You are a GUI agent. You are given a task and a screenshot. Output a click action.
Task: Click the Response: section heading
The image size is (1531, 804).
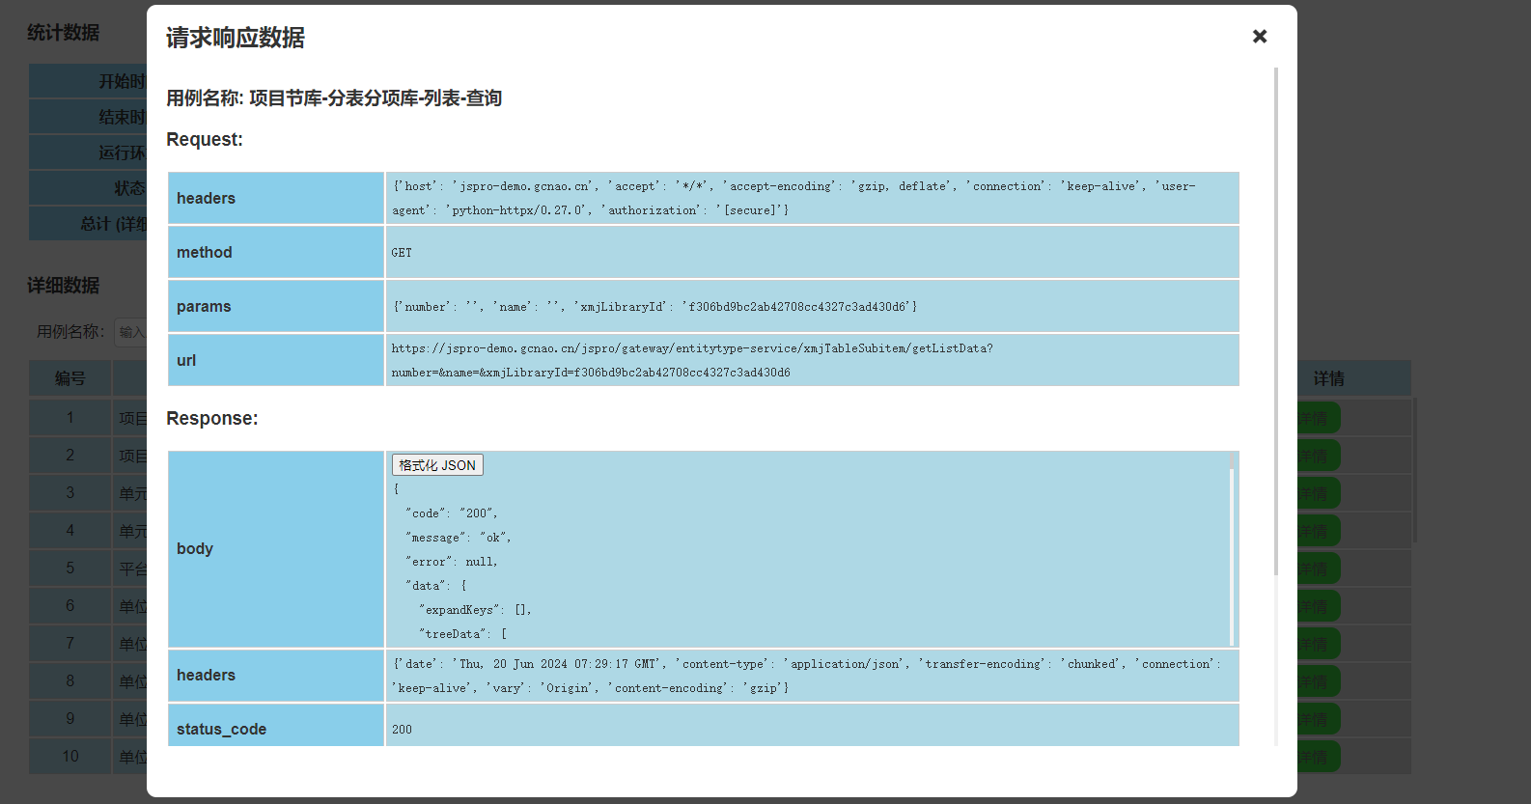pyautogui.click(x=212, y=419)
